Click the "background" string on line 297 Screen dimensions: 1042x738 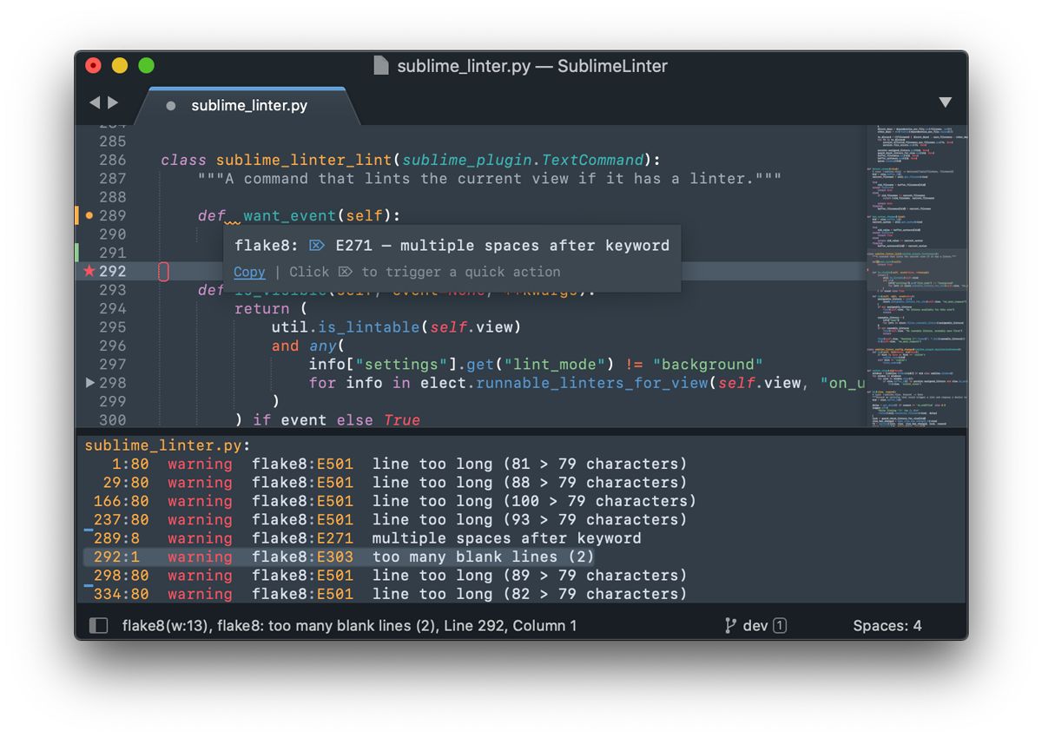(x=708, y=365)
